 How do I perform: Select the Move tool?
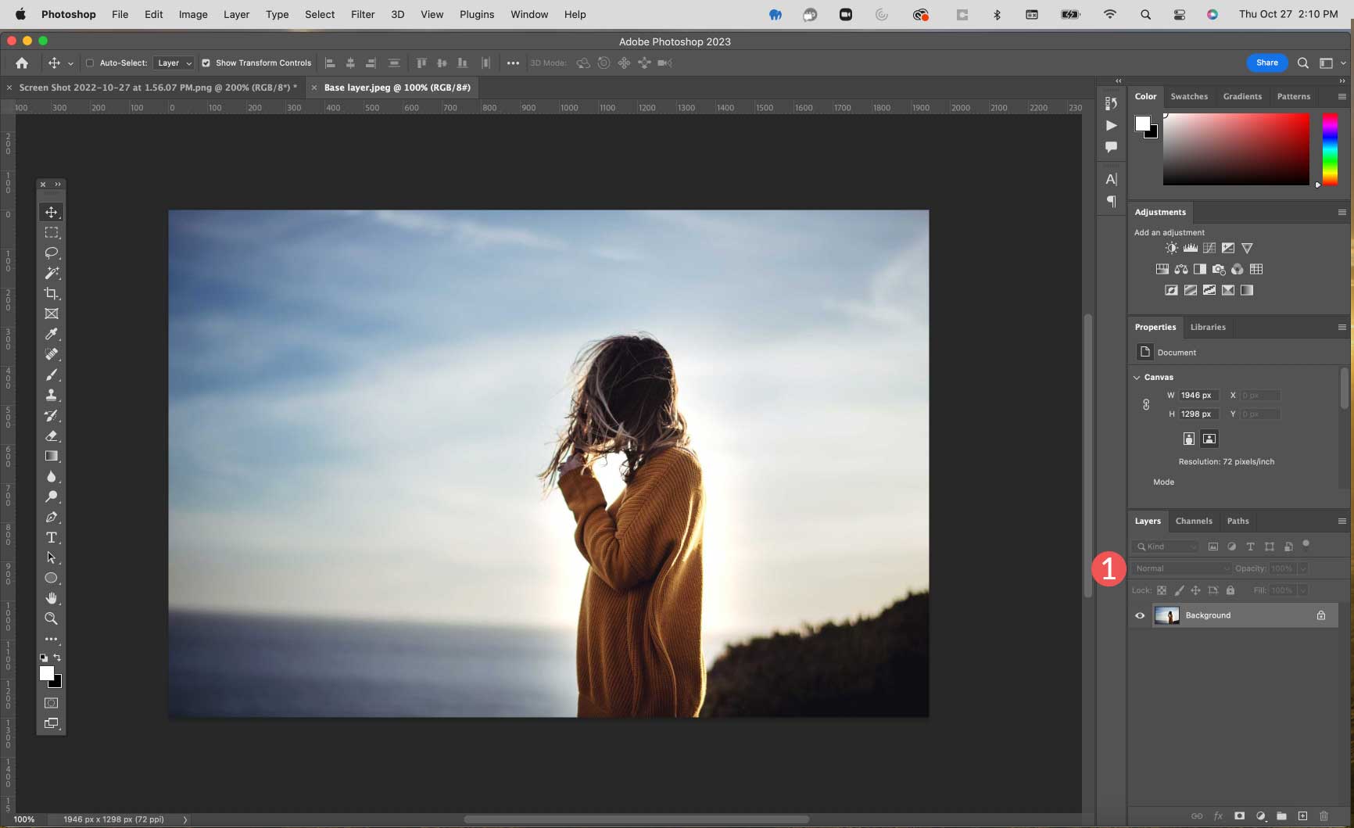tap(52, 212)
